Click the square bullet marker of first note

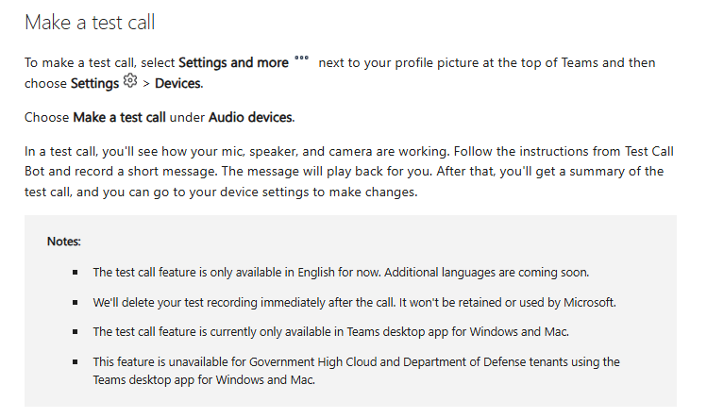coord(75,273)
